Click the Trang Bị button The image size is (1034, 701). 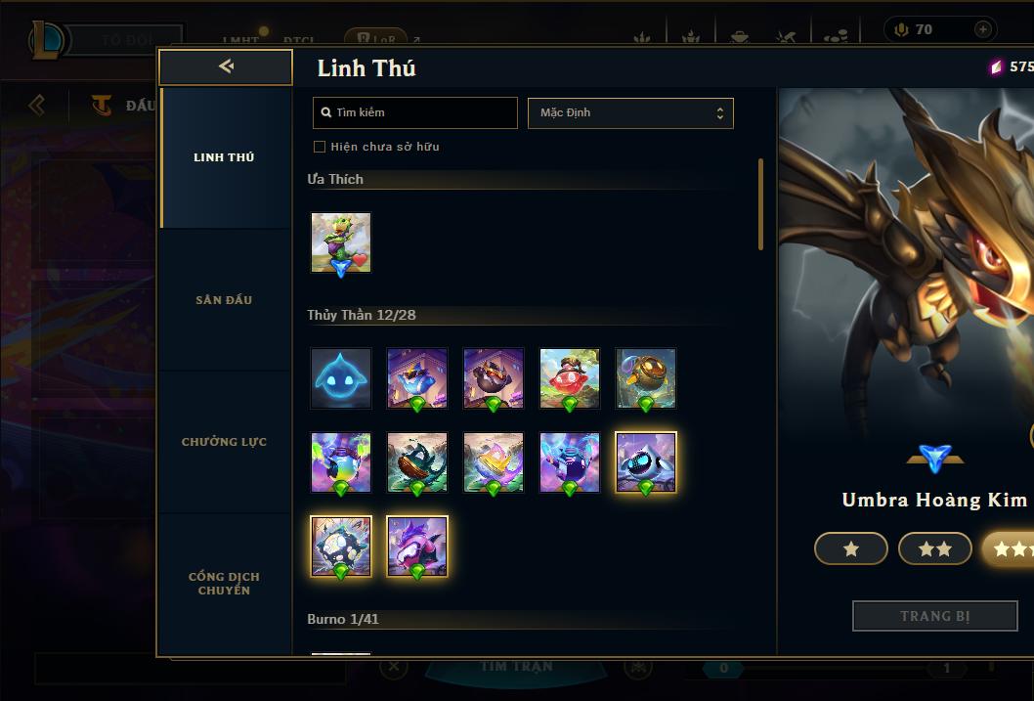pyautogui.click(x=935, y=616)
